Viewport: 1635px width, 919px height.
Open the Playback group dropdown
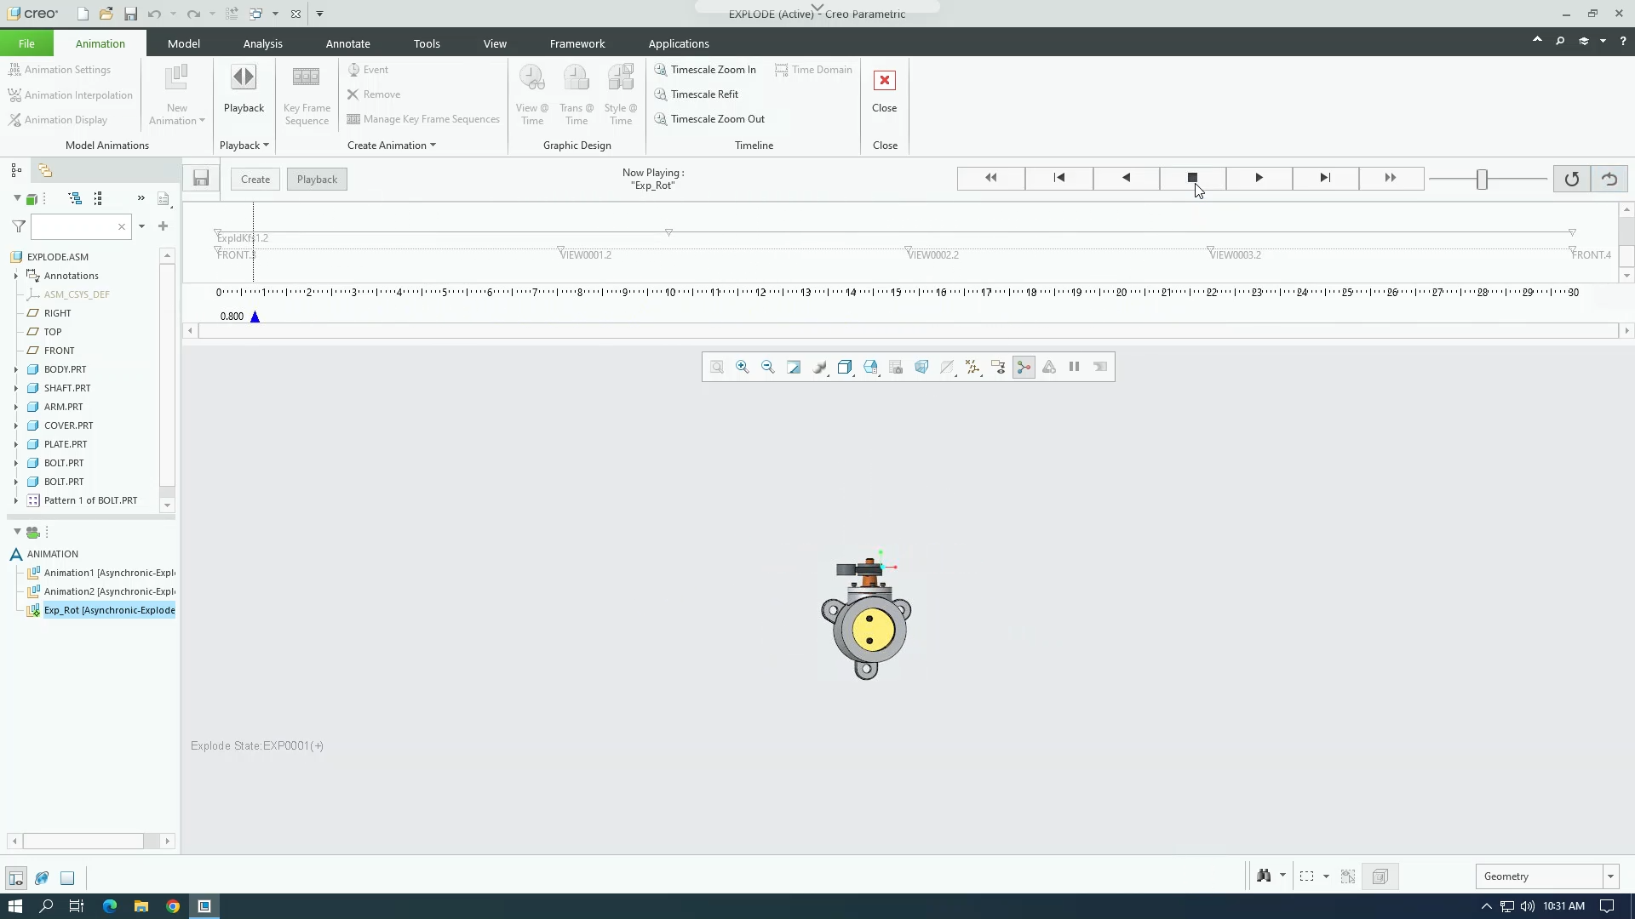[244, 146]
